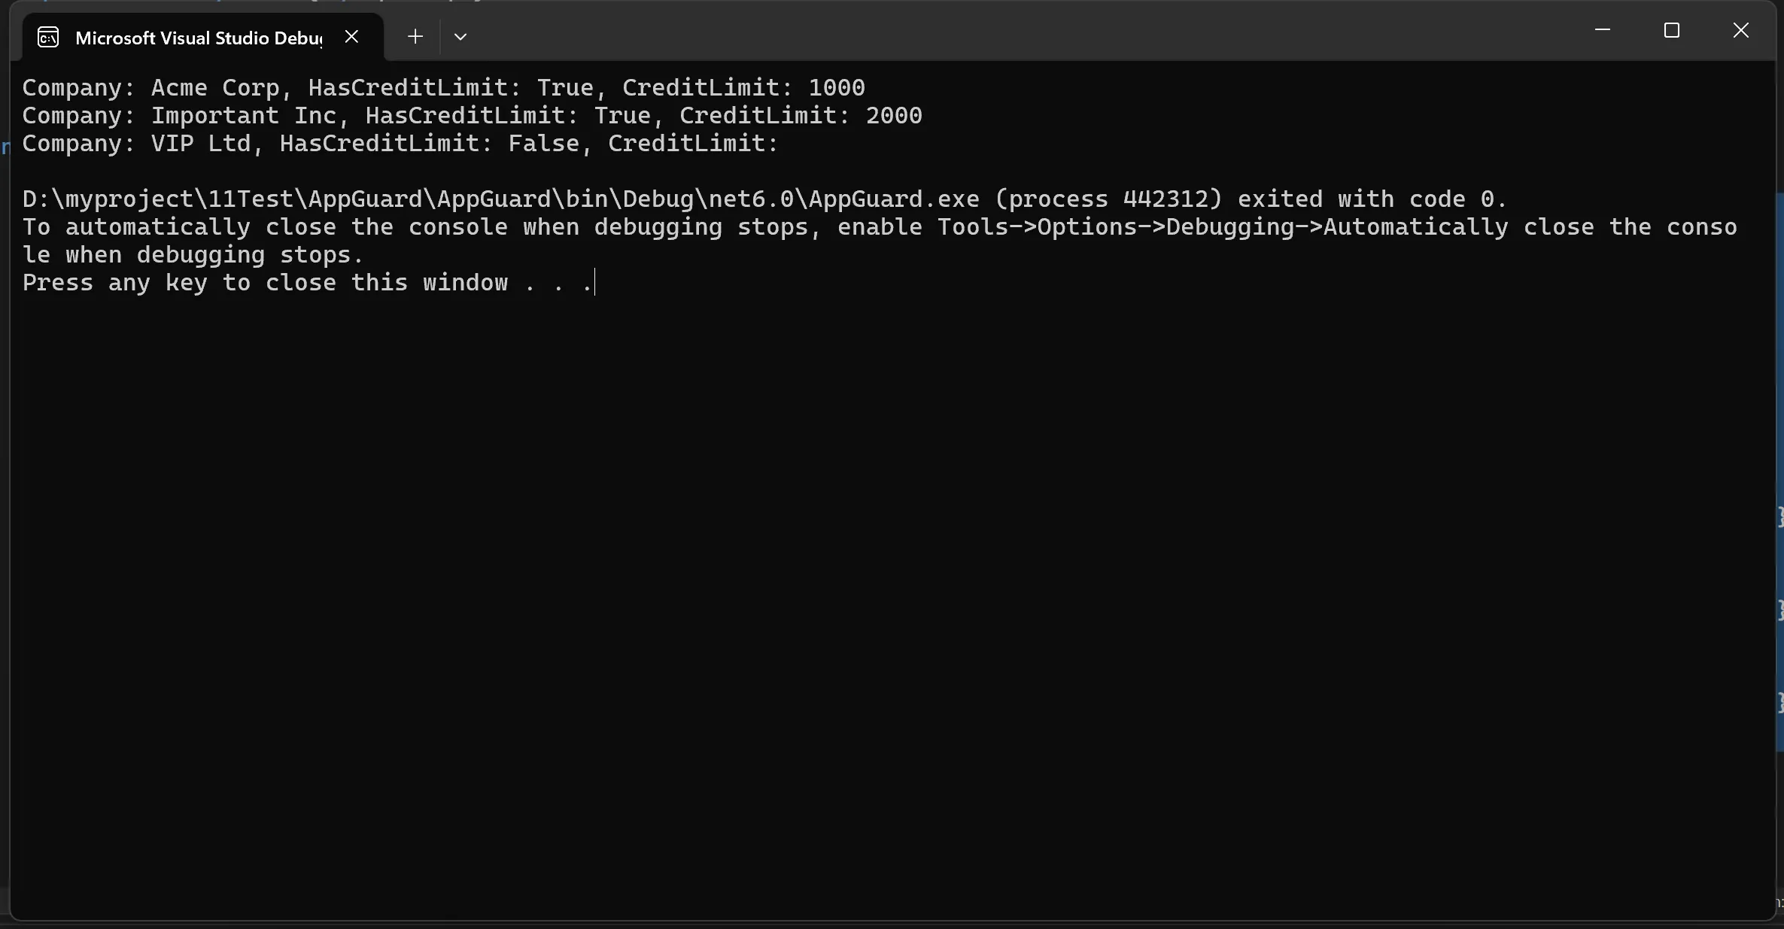Viewport: 1784px width, 929px height.
Task: Close the Microsoft Visual Studio Debug tab
Action: [351, 37]
